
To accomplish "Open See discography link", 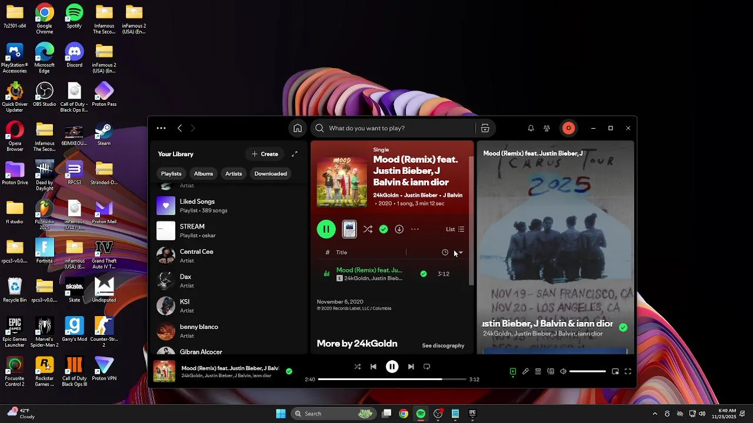I will tap(443, 345).
